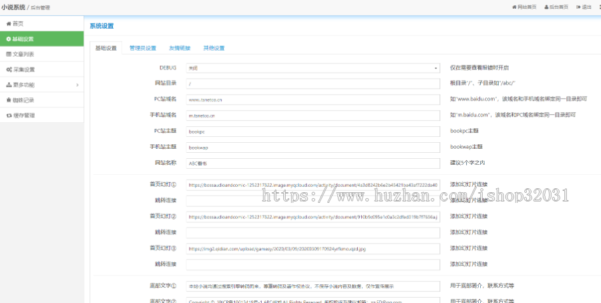
Task: Click the 用于底部简介 hint beside 底部文字①
Action: 481,286
